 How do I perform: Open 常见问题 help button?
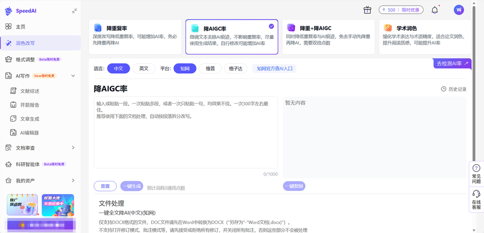tap(476, 174)
